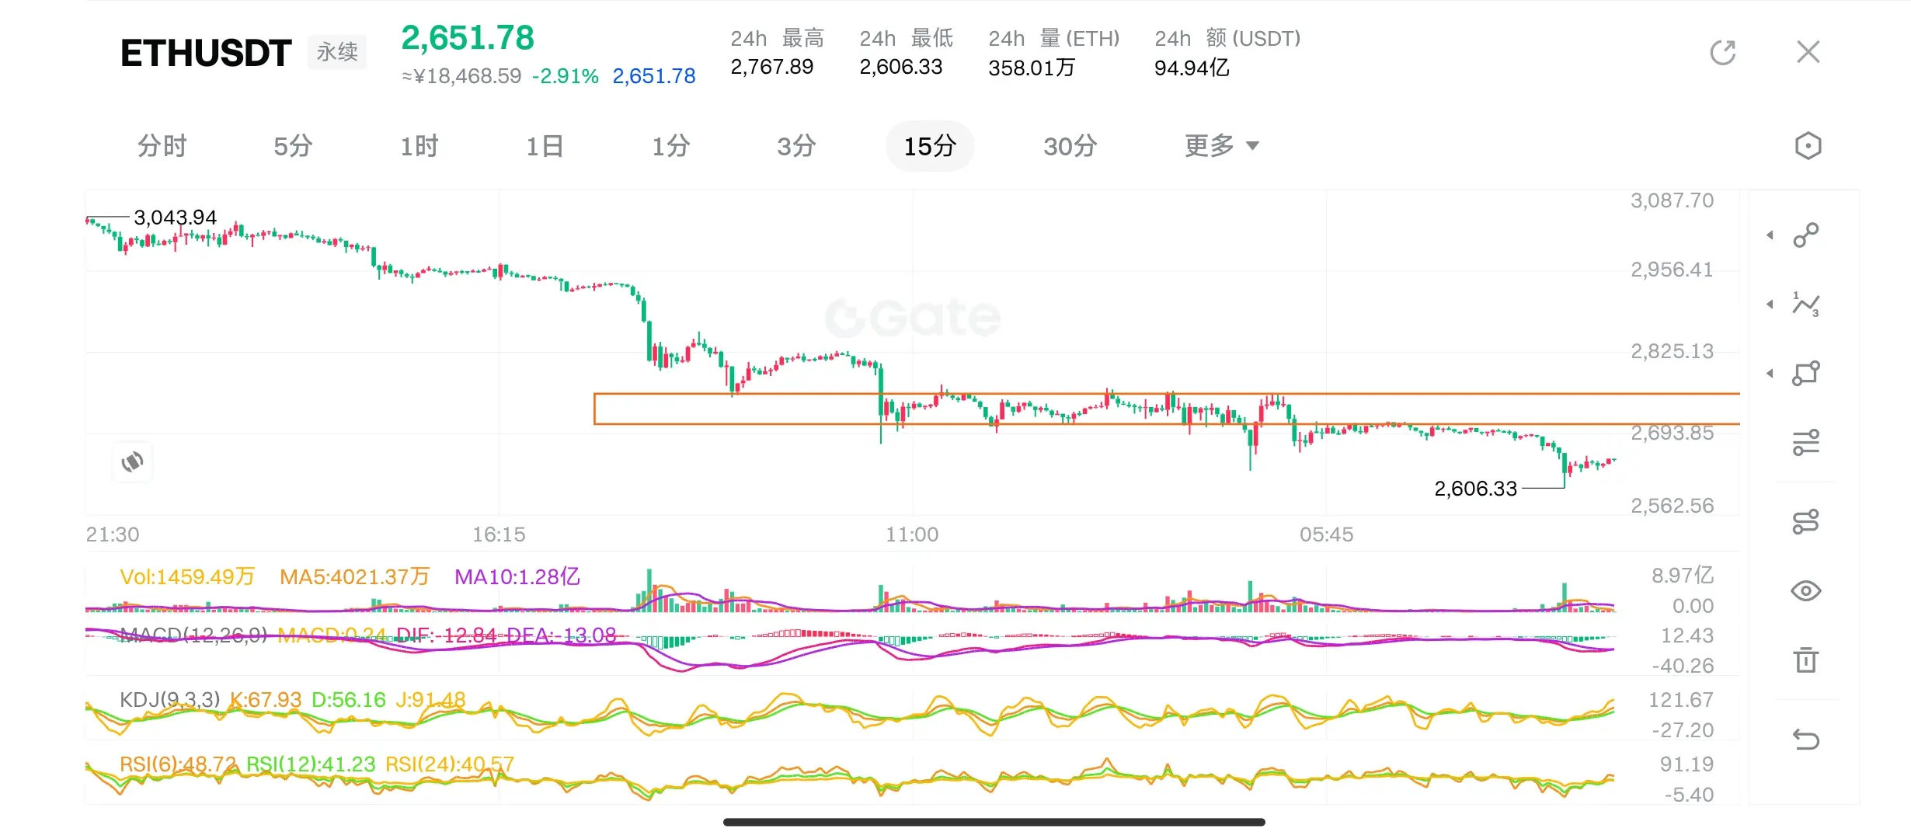Select the wave pattern drawing tool
The height and width of the screenshot is (839, 1911).
pyautogui.click(x=1805, y=304)
